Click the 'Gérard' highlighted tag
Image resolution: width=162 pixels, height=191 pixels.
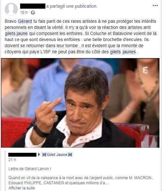click(25, 21)
